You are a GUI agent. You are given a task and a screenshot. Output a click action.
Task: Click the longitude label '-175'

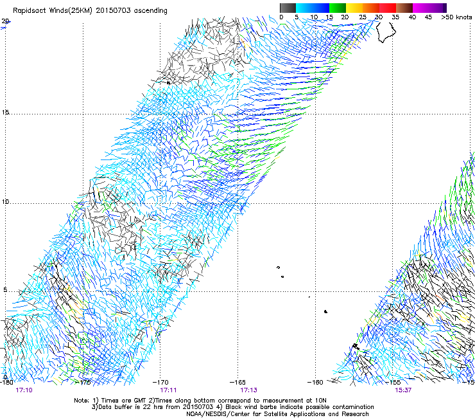[x=83, y=383]
